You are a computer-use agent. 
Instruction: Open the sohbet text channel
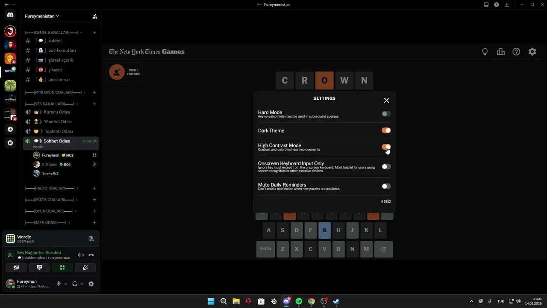click(61, 41)
